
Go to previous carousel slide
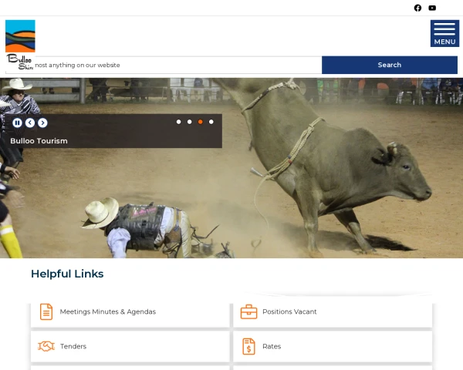click(30, 123)
